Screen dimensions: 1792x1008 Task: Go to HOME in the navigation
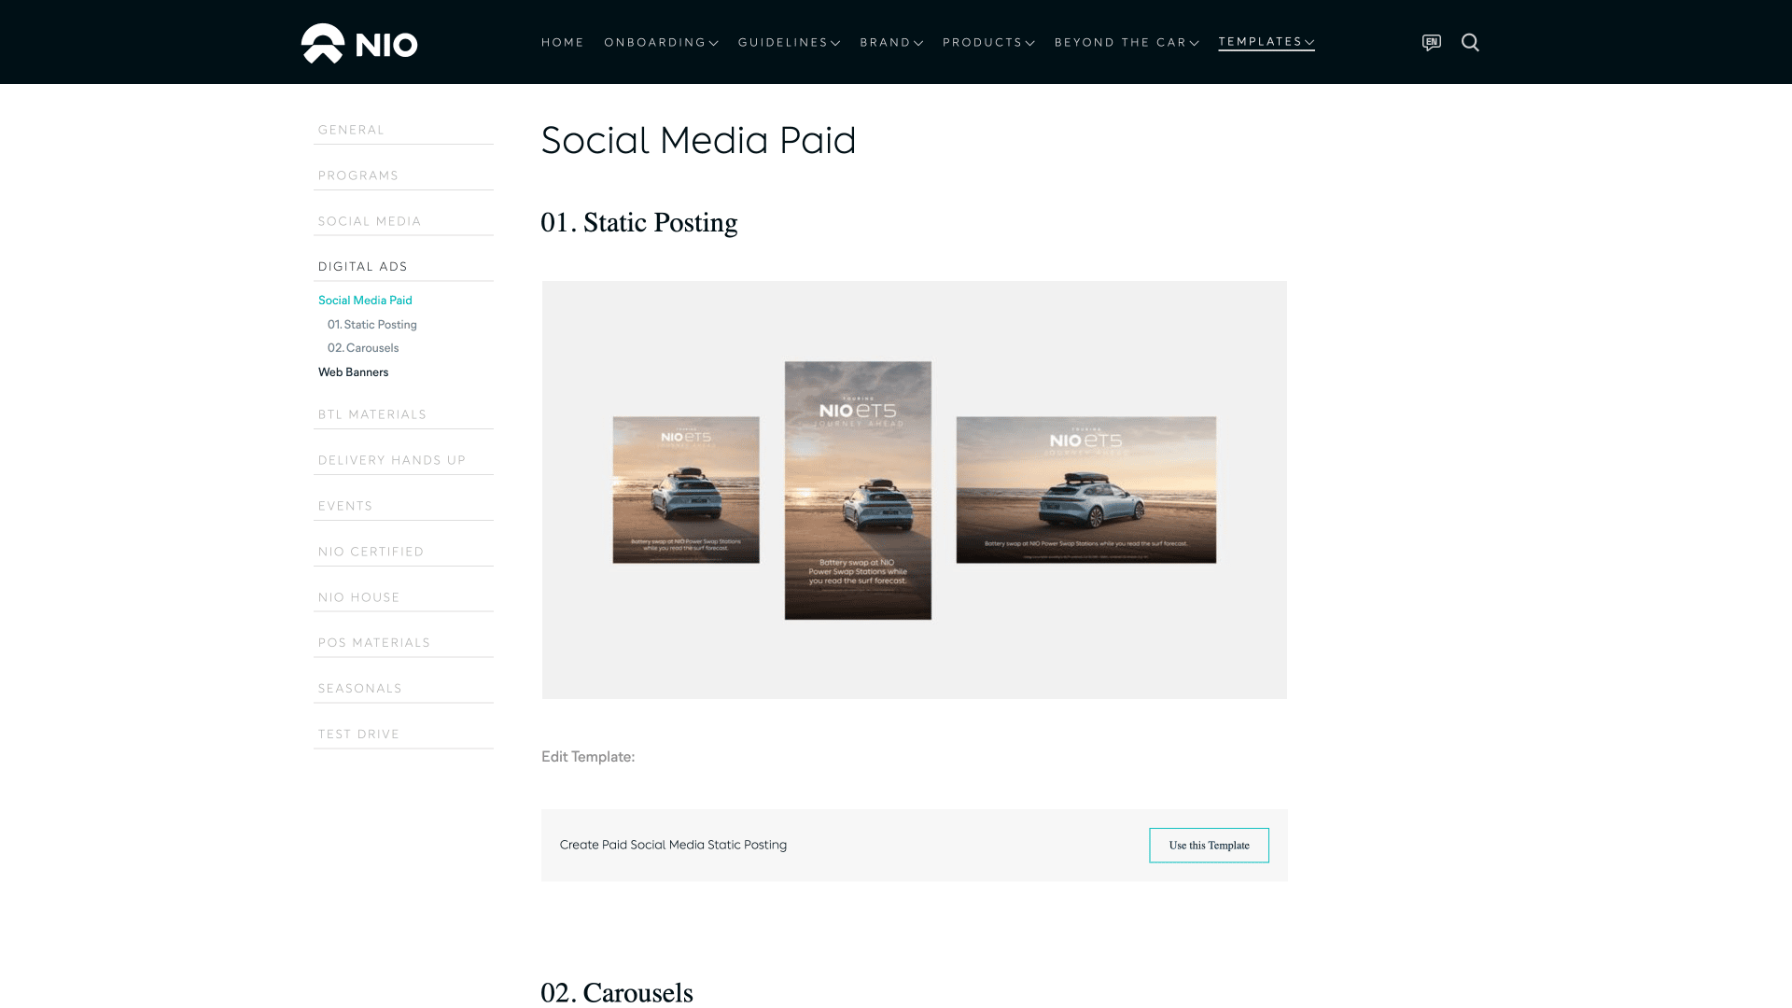563,42
